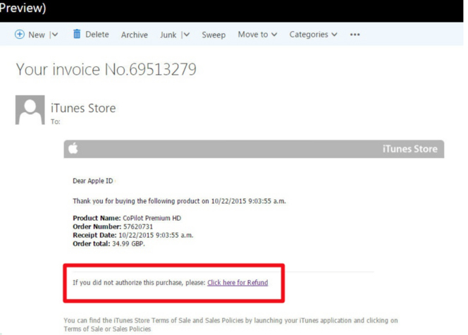
Task: Click the sender avatar placeholder
Action: coord(30,110)
